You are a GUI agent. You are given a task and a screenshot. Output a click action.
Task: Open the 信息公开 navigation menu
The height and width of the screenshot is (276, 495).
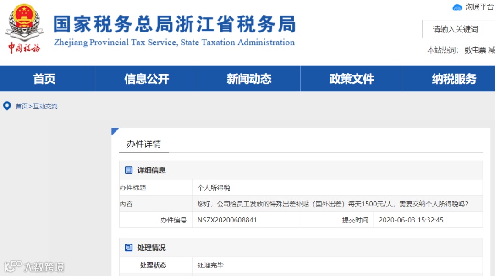coord(146,78)
